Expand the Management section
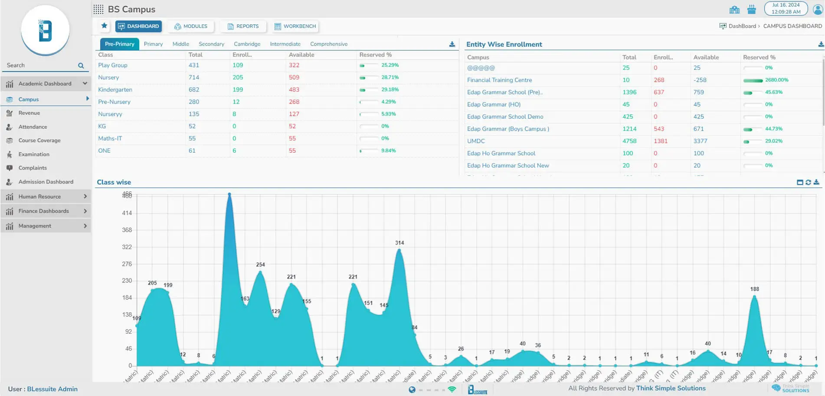Screen dimensions: 825x396 (x=85, y=226)
